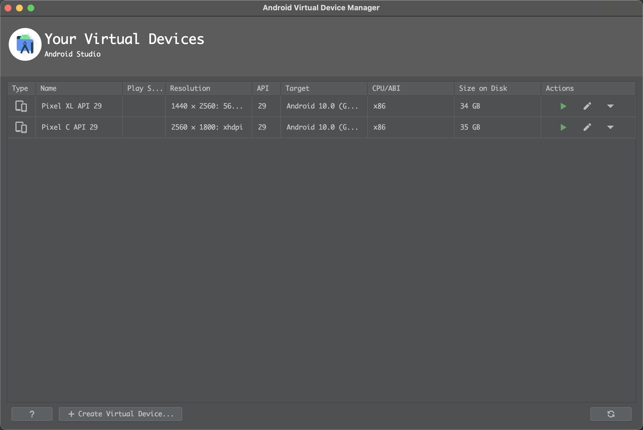Maximize the window with the green button
The height and width of the screenshot is (430, 643).
(x=31, y=8)
